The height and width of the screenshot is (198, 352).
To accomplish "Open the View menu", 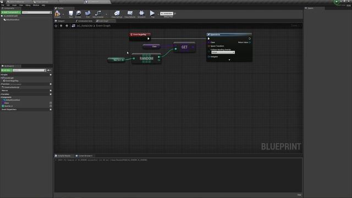I will tap(21, 5).
